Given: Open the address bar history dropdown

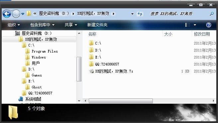Looking at the screenshot, I should point(132,14).
